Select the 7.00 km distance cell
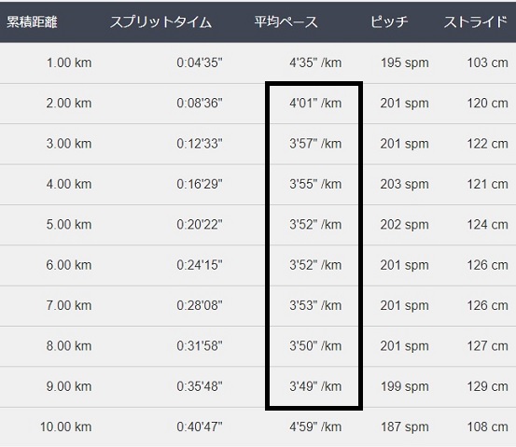 tap(69, 305)
